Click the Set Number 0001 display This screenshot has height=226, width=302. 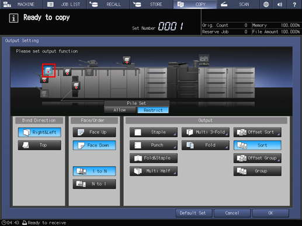click(171, 26)
